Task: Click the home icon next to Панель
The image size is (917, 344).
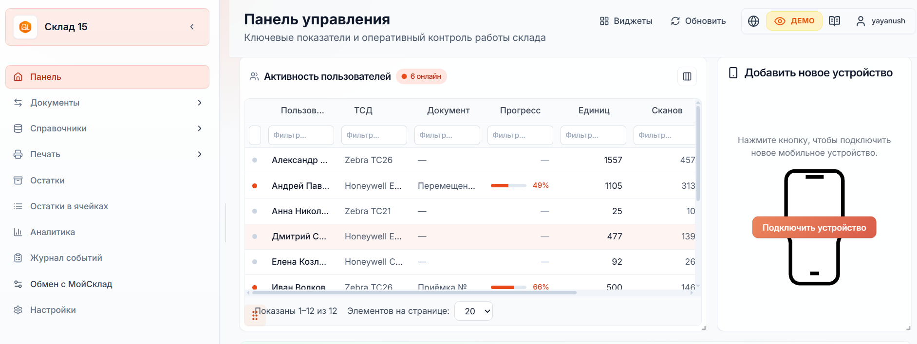Action: click(18, 77)
